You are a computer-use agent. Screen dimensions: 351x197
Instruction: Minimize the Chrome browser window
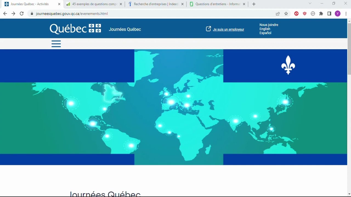click(322, 4)
